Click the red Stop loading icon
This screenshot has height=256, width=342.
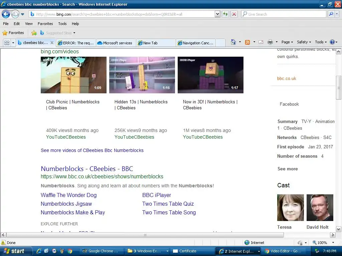234,14
